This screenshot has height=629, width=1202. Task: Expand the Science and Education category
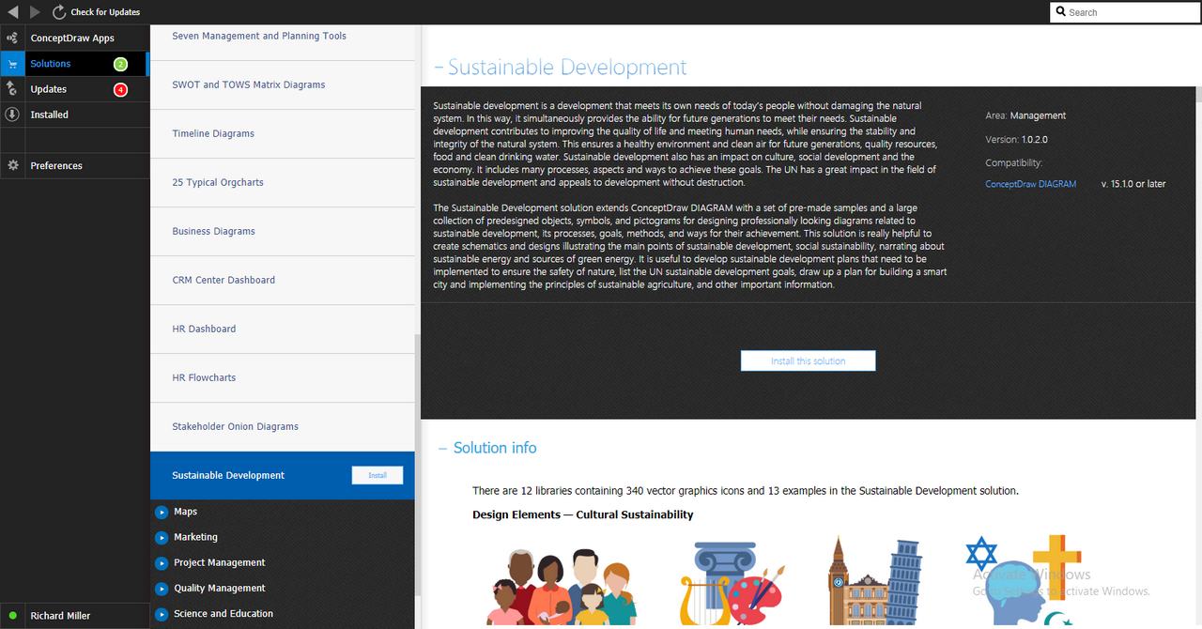coord(162,613)
